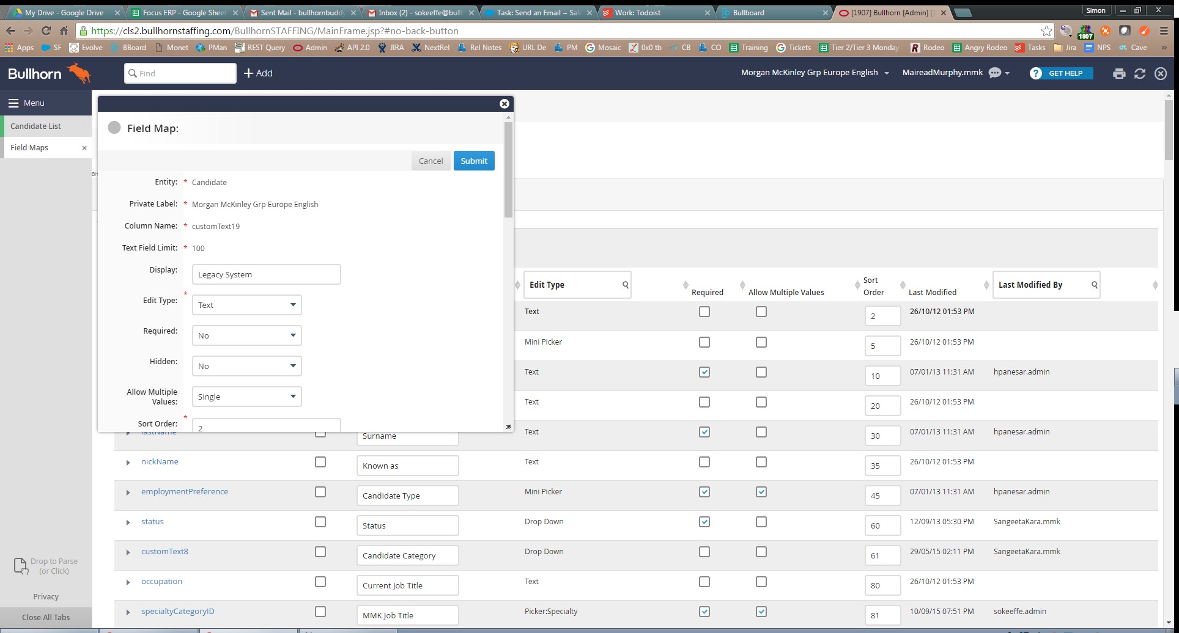Click the Last Modified By search icon
Image resolution: width=1179 pixels, height=633 pixels.
point(1095,285)
